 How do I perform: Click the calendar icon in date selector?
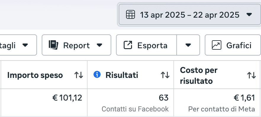tap(130, 14)
